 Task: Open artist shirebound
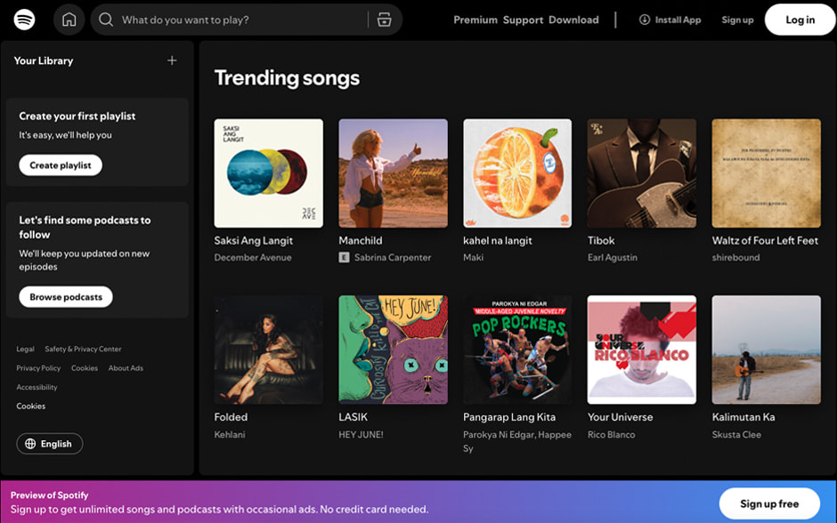735,258
